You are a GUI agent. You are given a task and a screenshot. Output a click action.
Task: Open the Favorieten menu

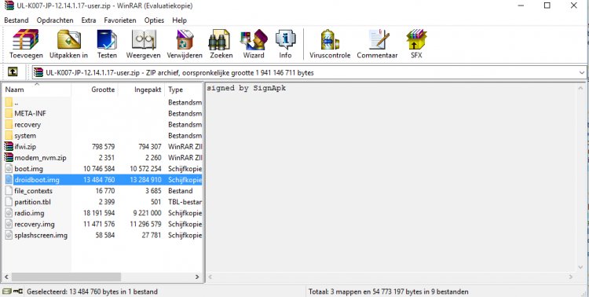(120, 20)
